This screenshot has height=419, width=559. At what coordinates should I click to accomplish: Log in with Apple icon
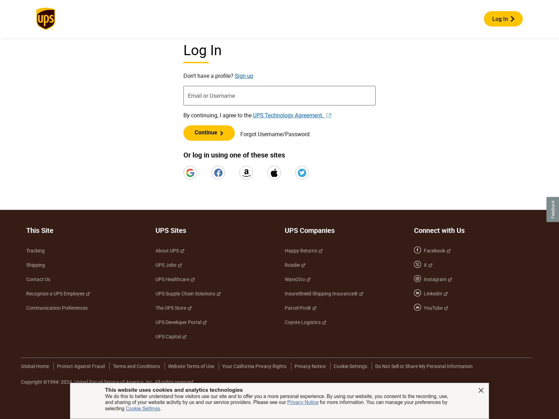pyautogui.click(x=274, y=173)
